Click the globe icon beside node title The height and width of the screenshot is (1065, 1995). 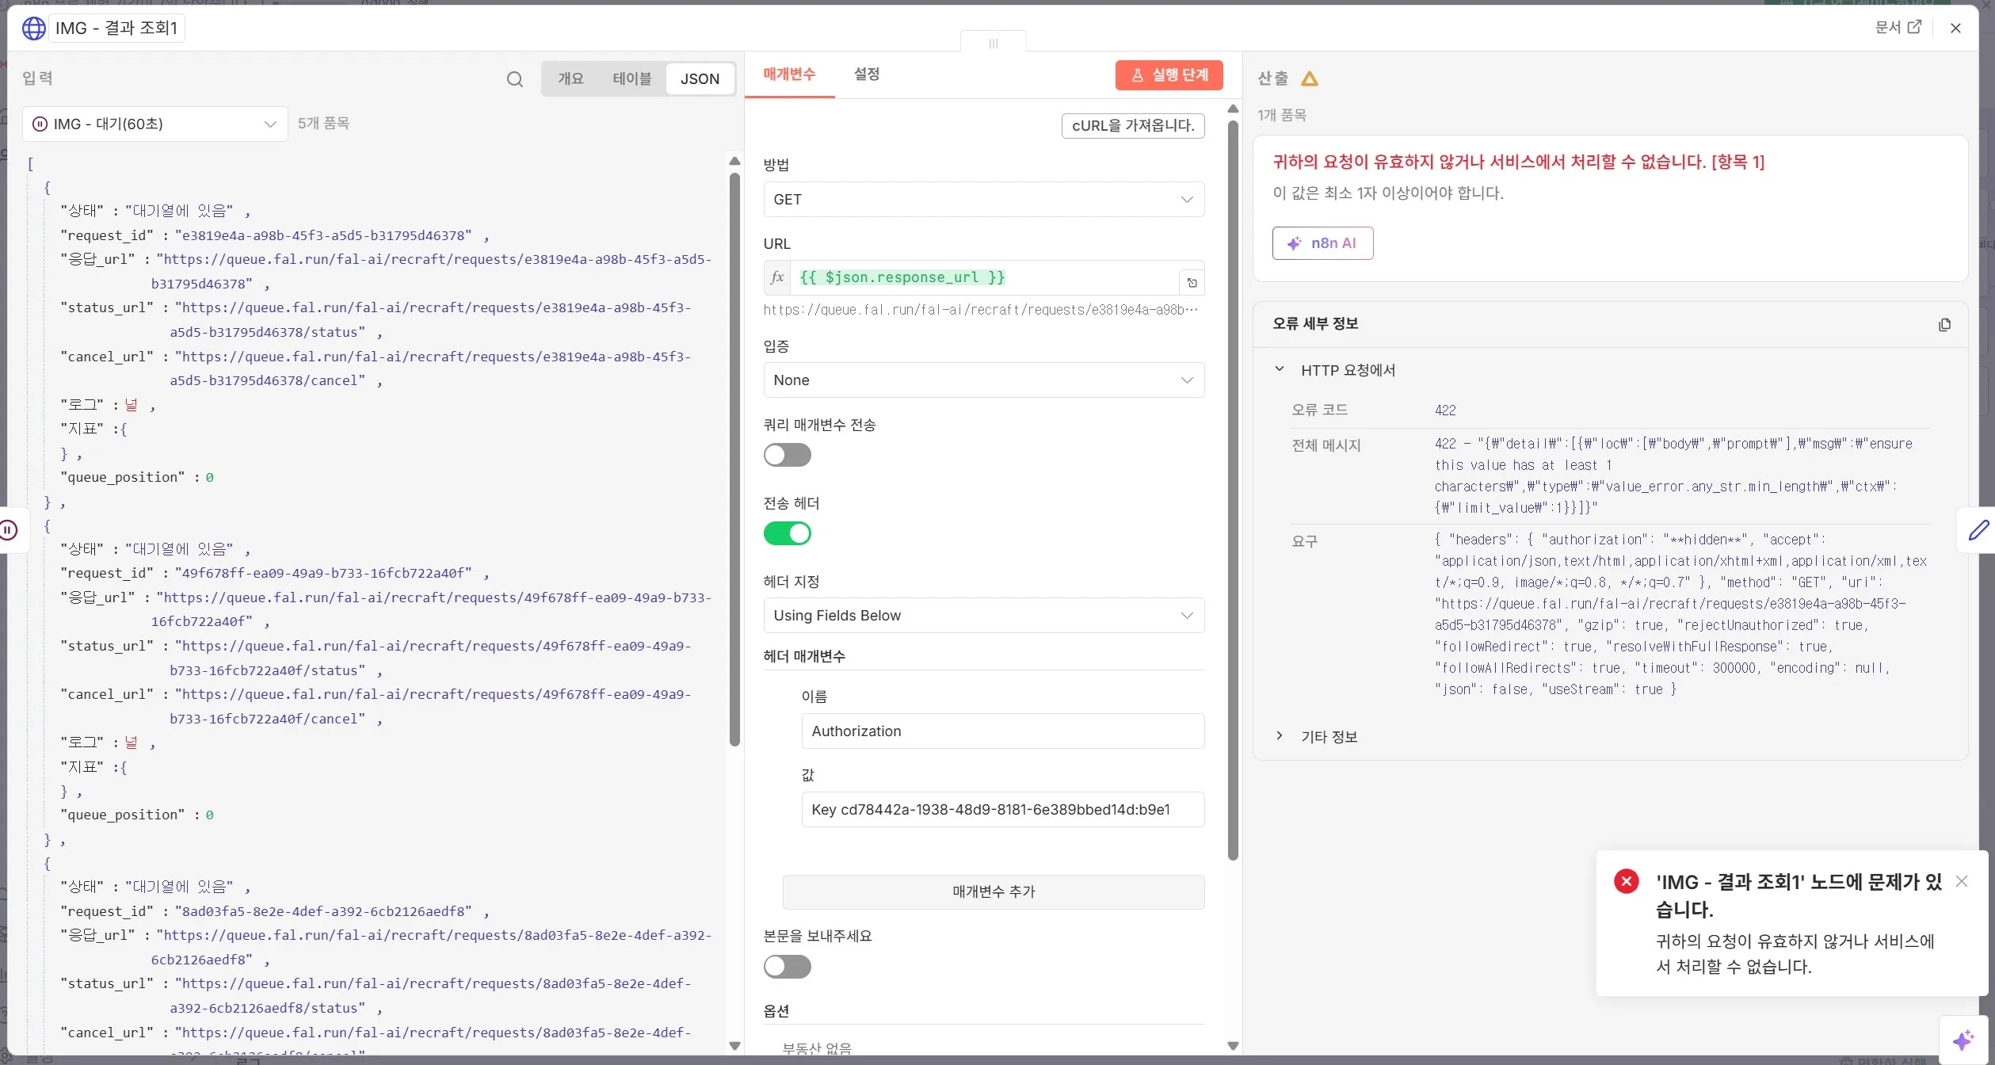click(32, 28)
